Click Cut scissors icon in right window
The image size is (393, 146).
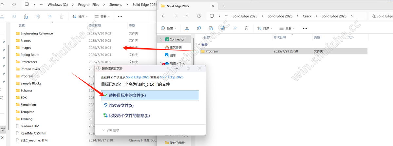[187, 28]
